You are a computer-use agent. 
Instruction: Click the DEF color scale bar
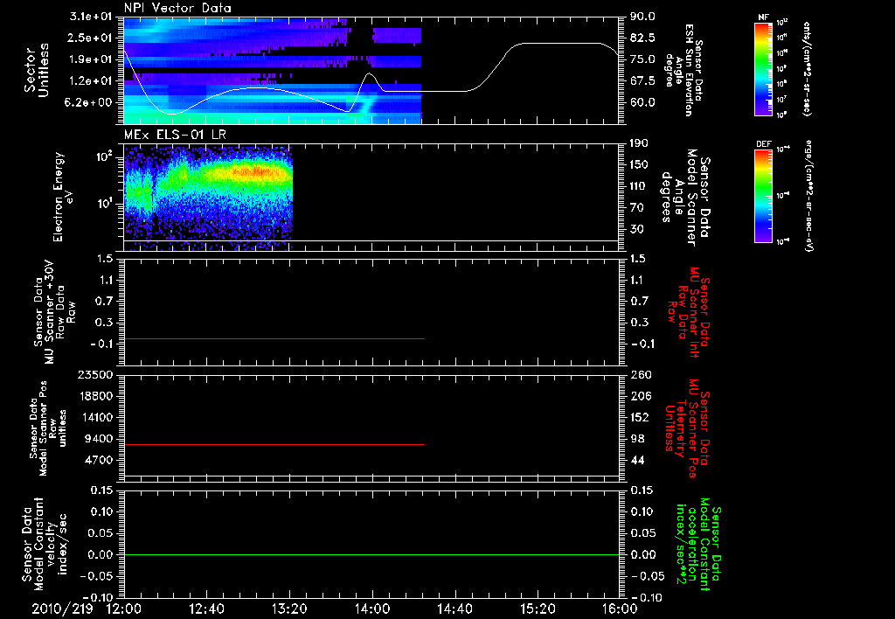point(763,196)
